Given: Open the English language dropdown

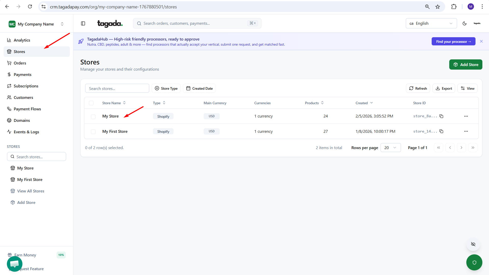Looking at the screenshot, I should point(431,23).
